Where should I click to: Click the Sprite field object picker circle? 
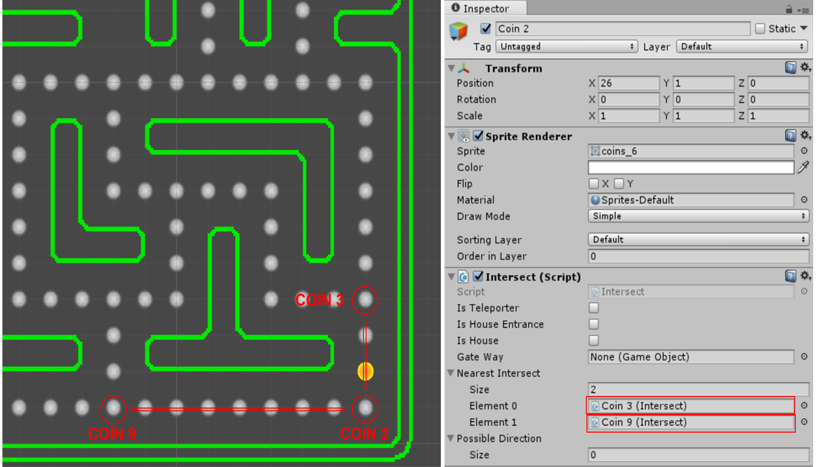[x=804, y=151]
